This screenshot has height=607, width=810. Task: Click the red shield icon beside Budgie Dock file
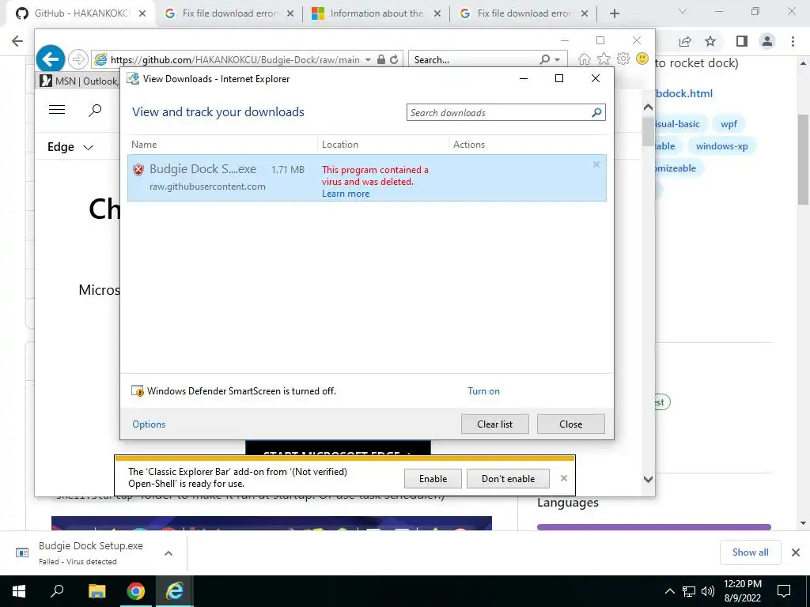click(x=138, y=170)
